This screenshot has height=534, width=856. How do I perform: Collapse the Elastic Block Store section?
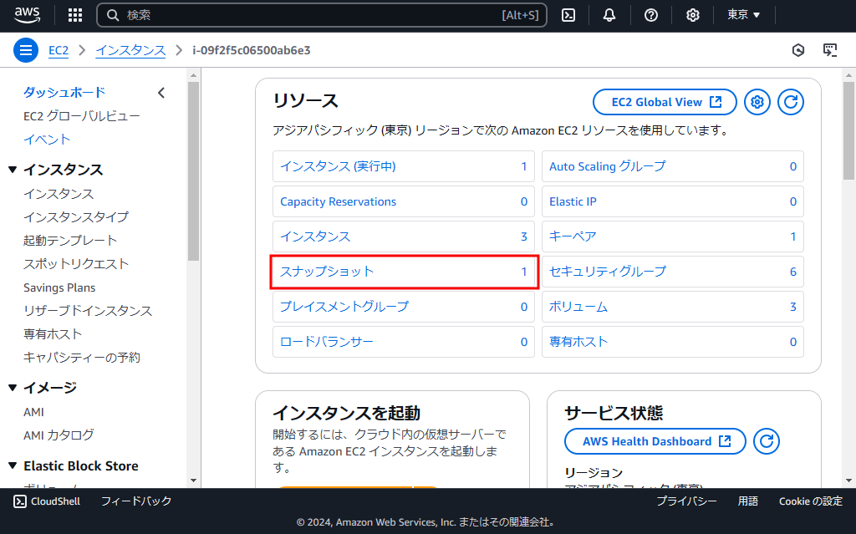13,465
